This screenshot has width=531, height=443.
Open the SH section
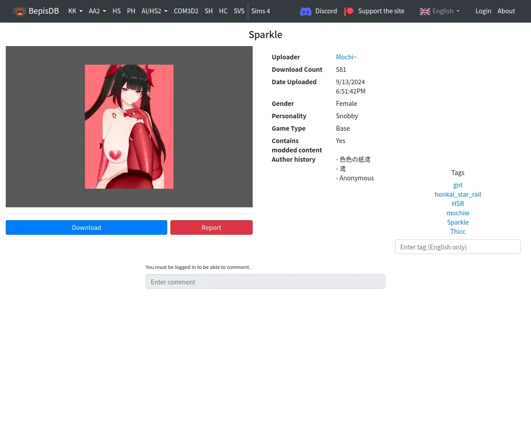tap(209, 11)
